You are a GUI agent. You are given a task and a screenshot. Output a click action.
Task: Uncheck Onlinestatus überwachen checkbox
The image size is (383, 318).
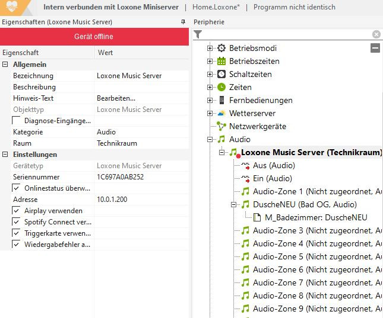pos(16,188)
